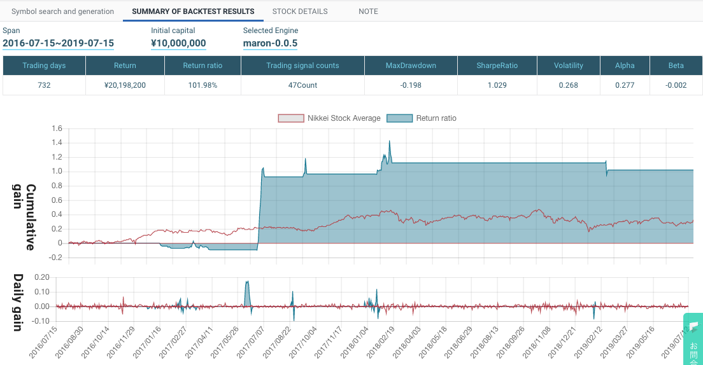Click the 1.6 cumulative gain axis label
This screenshot has width=703, height=365.
(x=57, y=128)
